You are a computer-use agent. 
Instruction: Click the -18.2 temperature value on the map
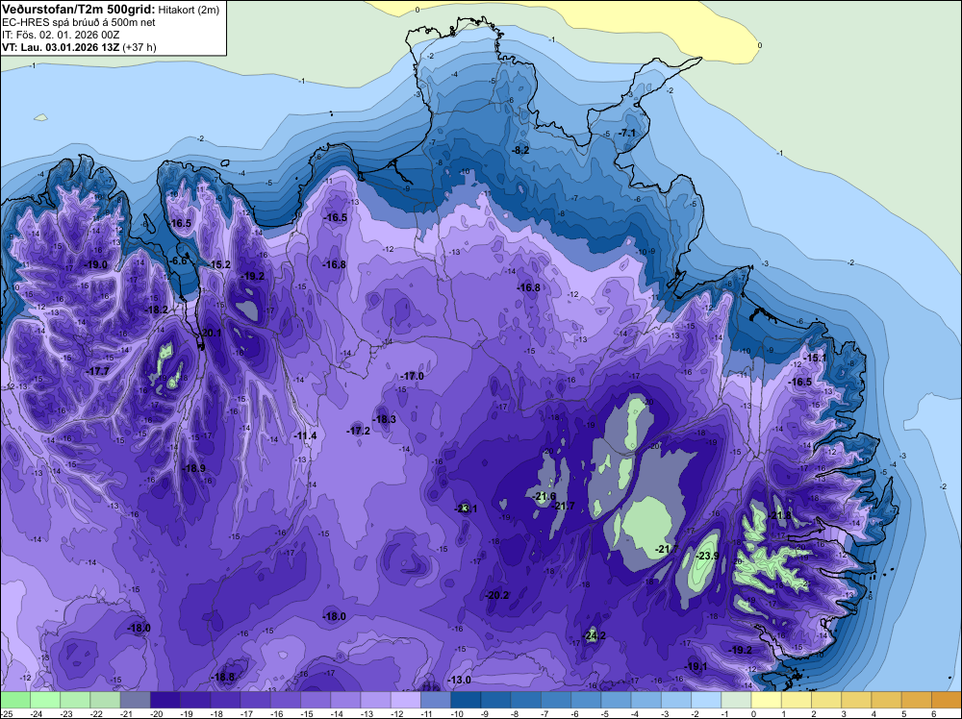click(x=157, y=310)
